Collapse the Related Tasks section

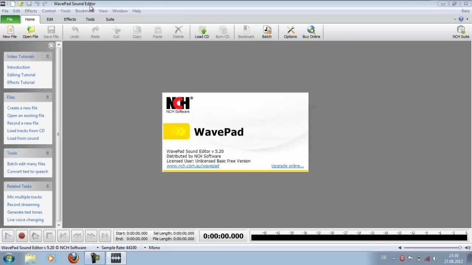point(47,186)
